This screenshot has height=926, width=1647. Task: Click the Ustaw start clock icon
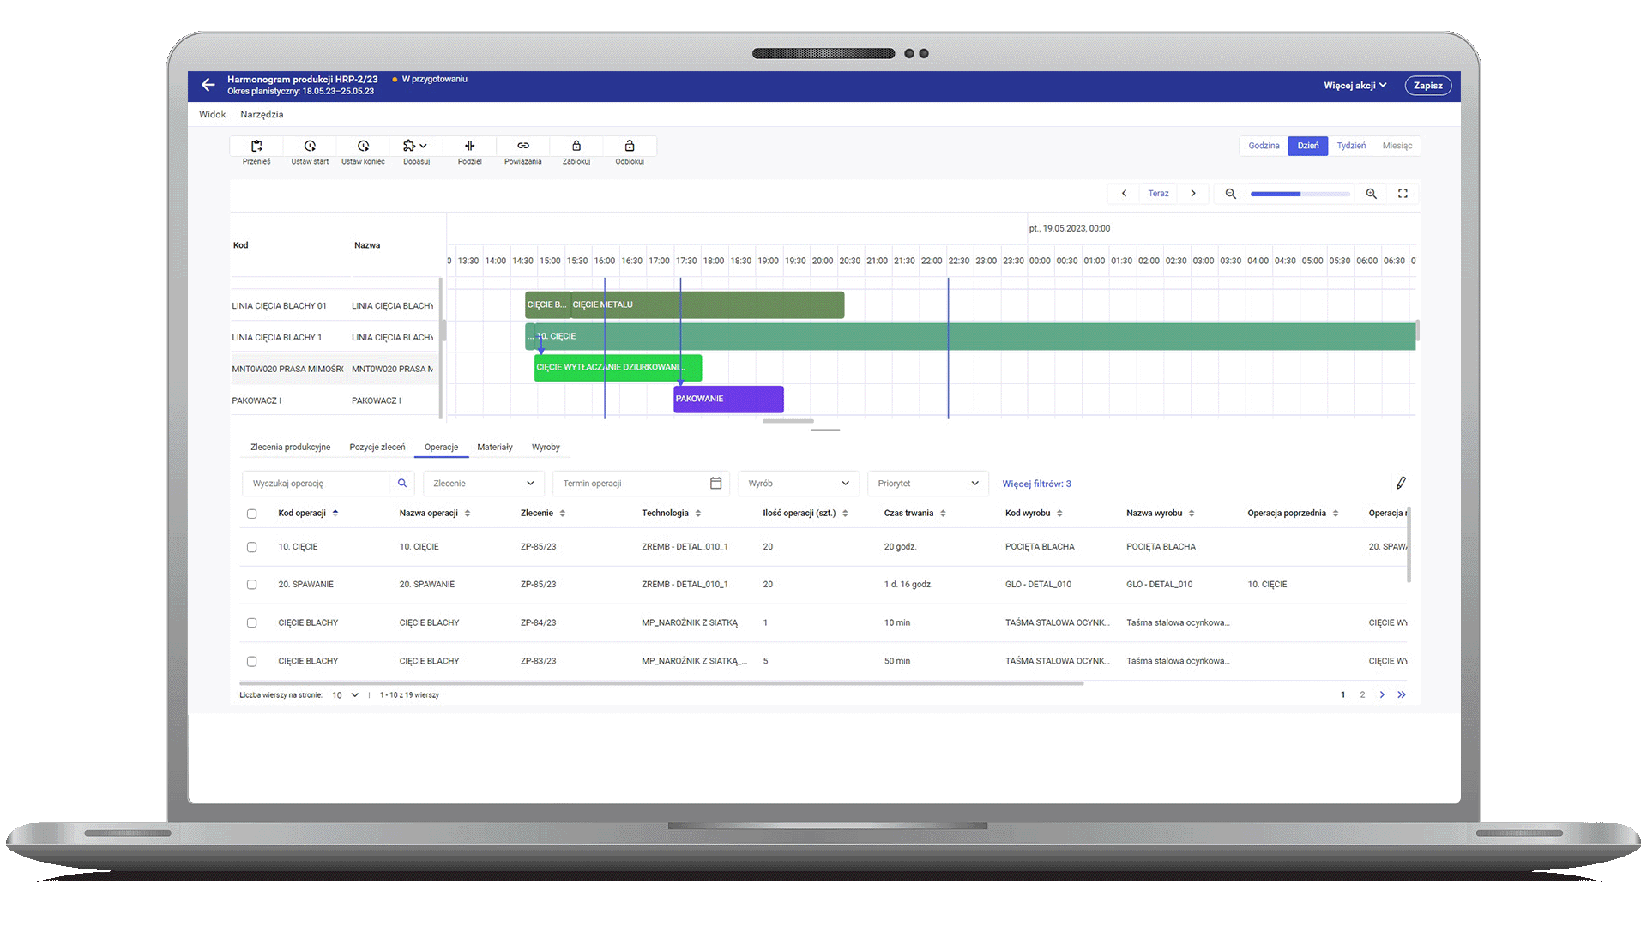tap(310, 146)
